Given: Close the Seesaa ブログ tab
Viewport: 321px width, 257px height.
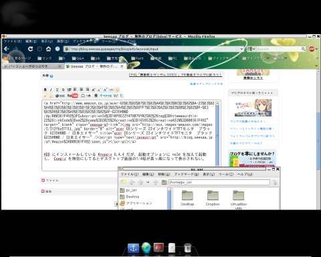Looking at the screenshot, I should pos(122,66).
